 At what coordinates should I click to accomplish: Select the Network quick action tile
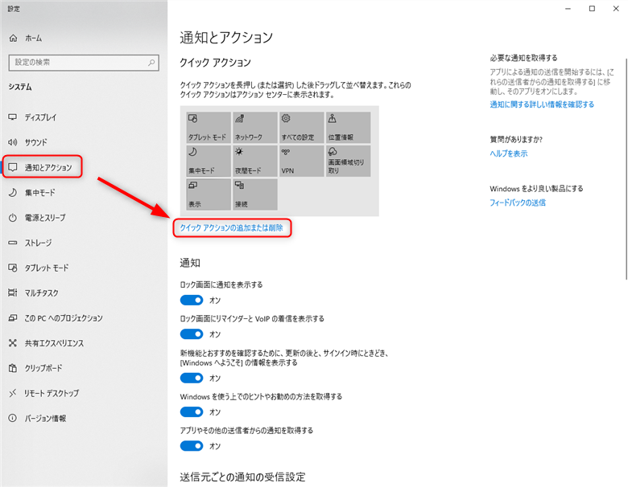click(x=254, y=128)
